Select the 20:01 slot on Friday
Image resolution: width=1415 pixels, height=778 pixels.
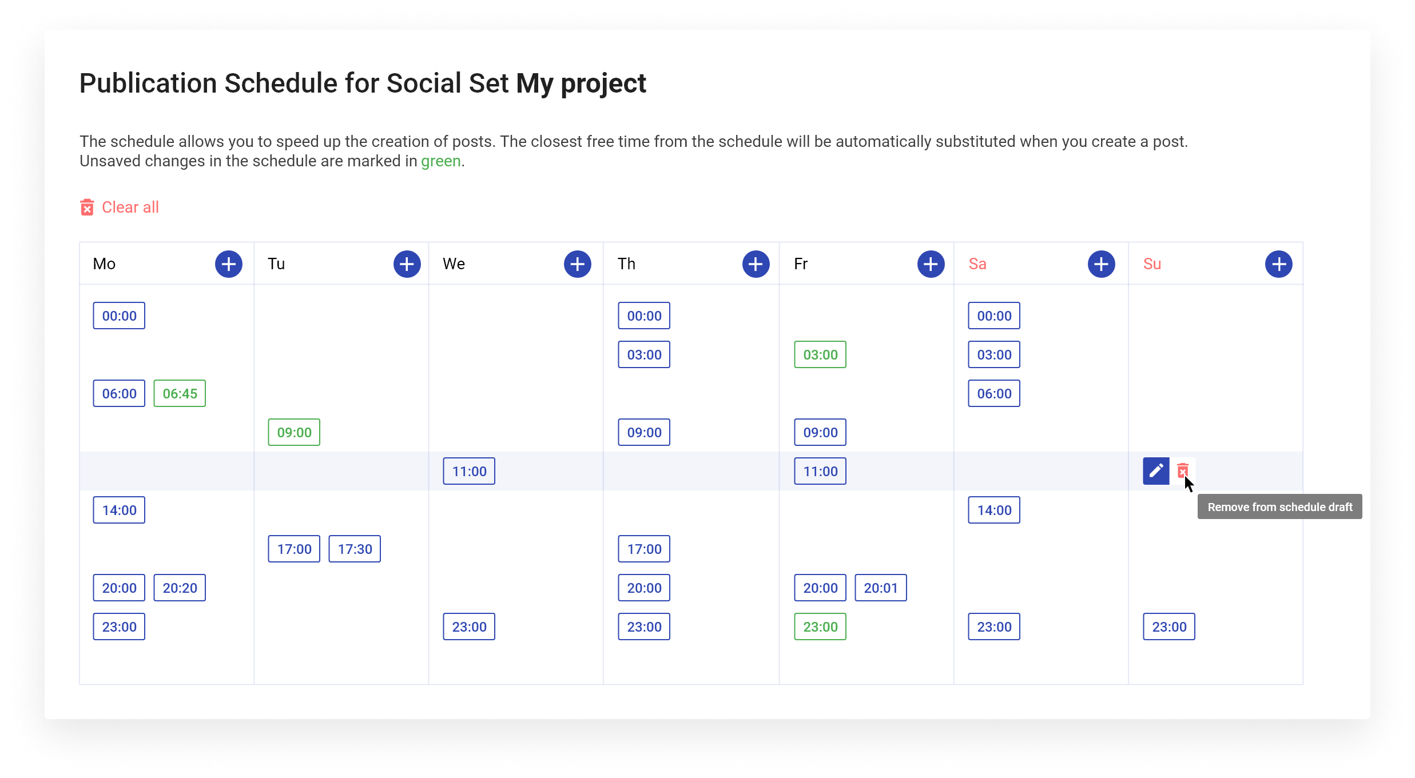coord(881,588)
